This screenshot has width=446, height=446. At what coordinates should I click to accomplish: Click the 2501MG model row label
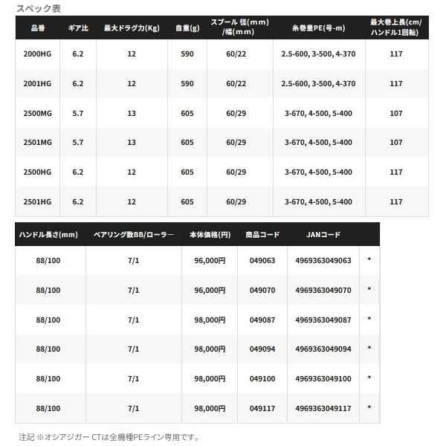point(37,142)
